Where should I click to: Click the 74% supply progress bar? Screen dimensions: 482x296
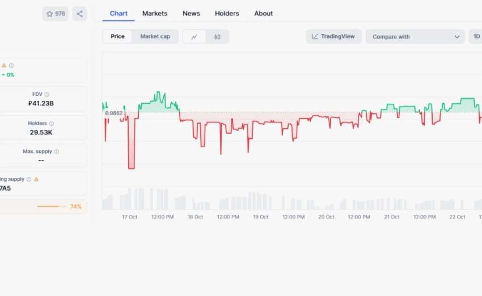[52, 206]
